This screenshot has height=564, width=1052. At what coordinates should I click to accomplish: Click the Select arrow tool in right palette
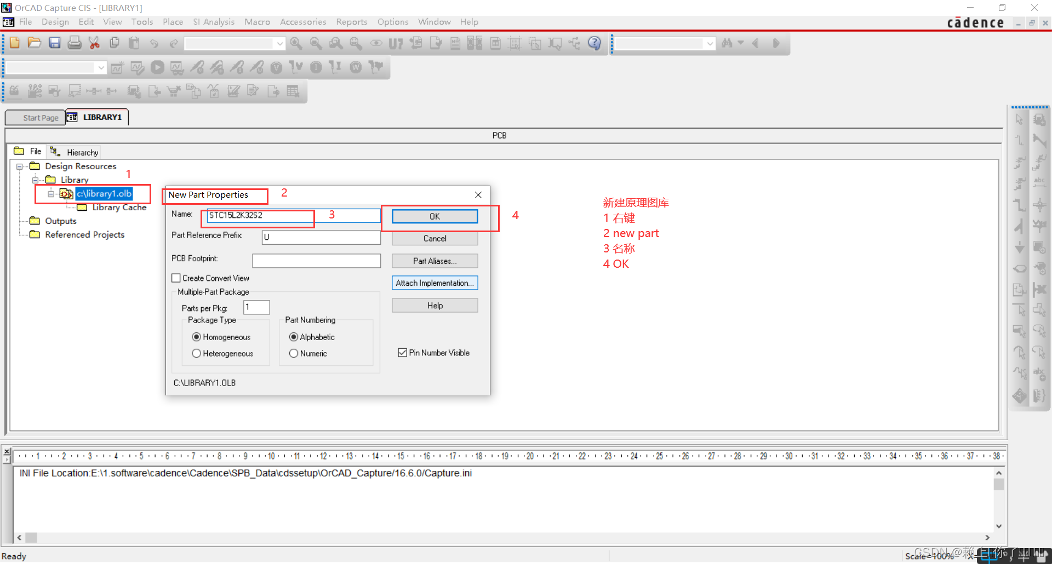point(1019,119)
